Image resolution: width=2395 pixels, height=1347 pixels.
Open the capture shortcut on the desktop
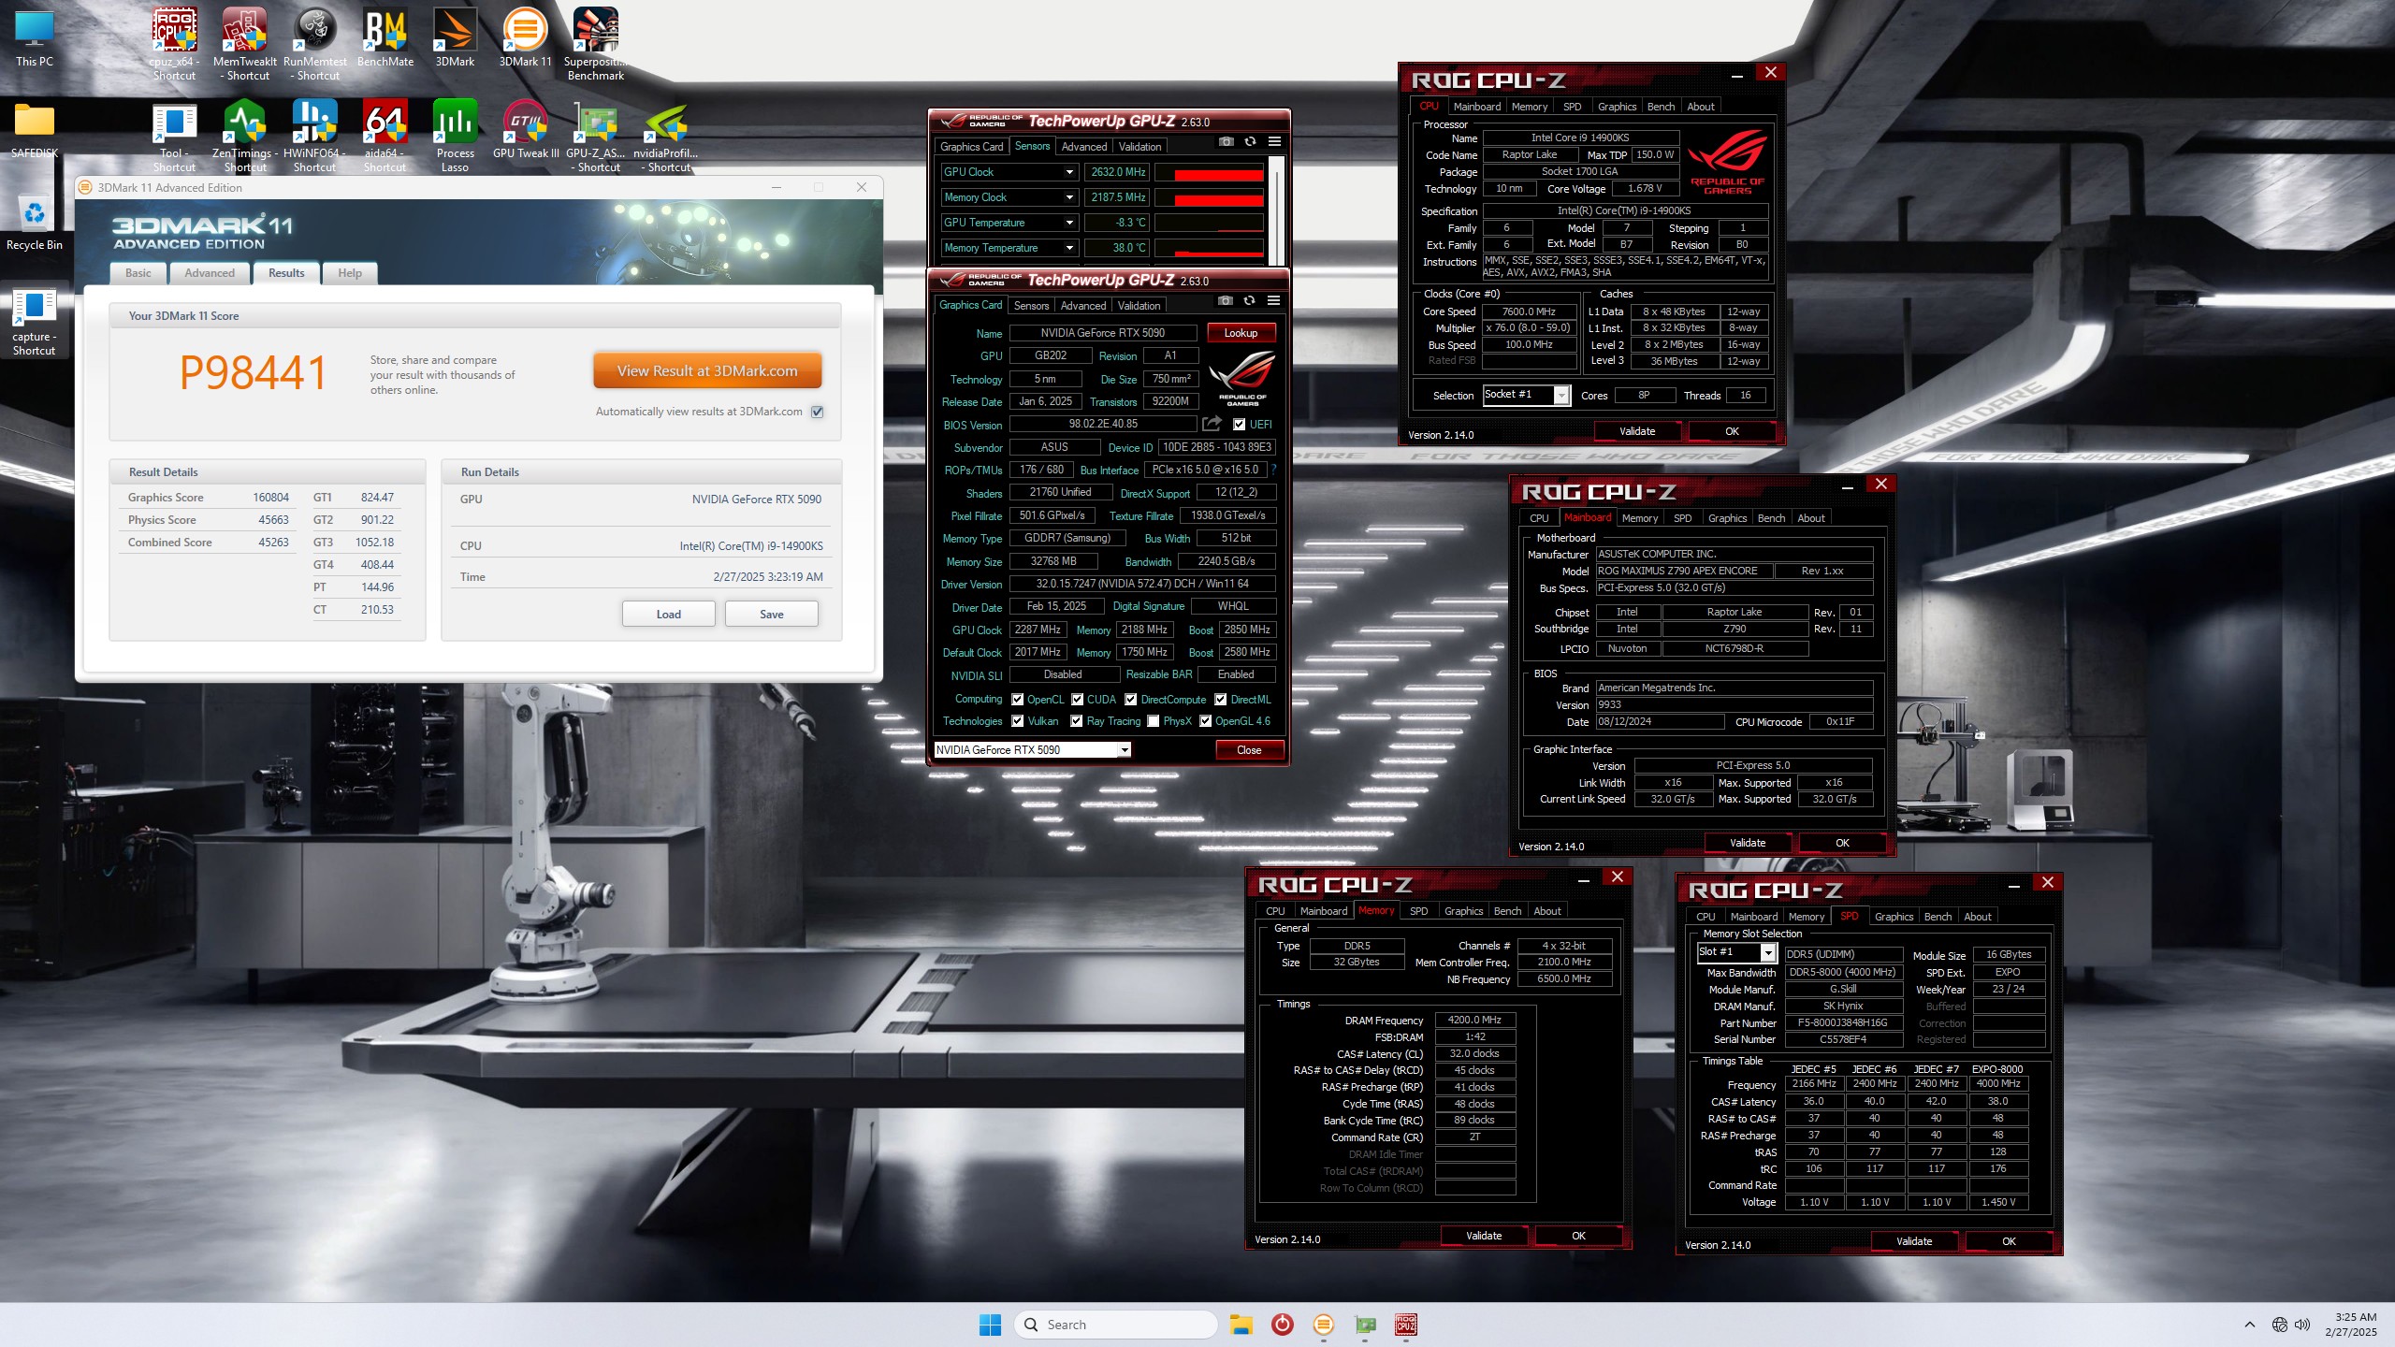35,322
